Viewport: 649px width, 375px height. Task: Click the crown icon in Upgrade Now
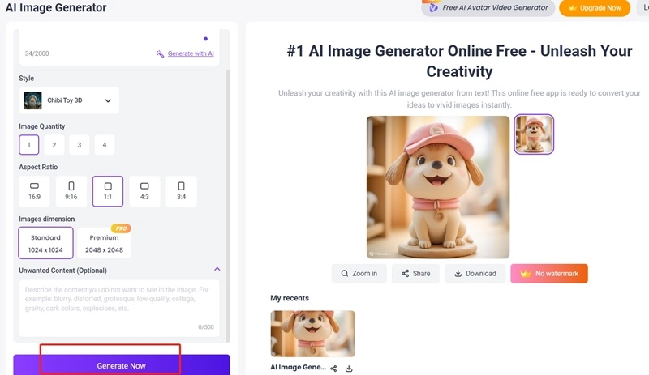(x=573, y=8)
